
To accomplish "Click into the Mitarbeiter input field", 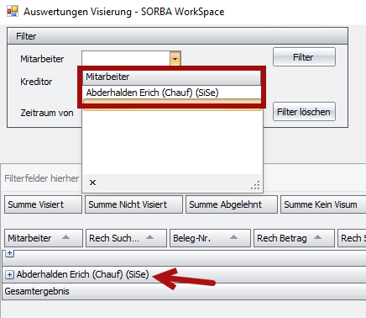I will pos(126,59).
